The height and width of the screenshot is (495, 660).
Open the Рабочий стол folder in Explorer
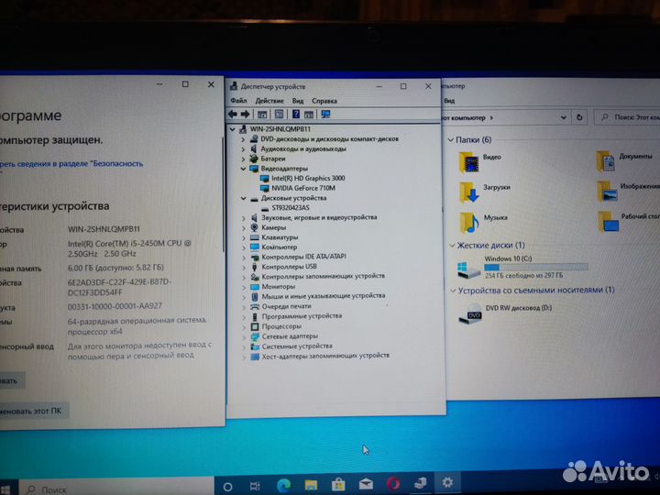point(628,222)
